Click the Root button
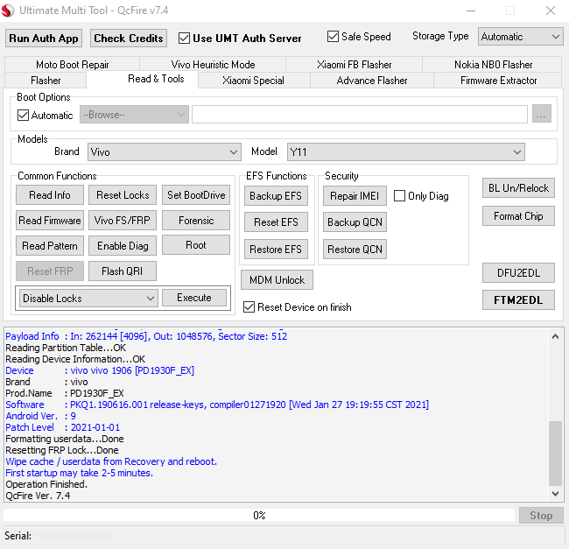 click(x=196, y=245)
